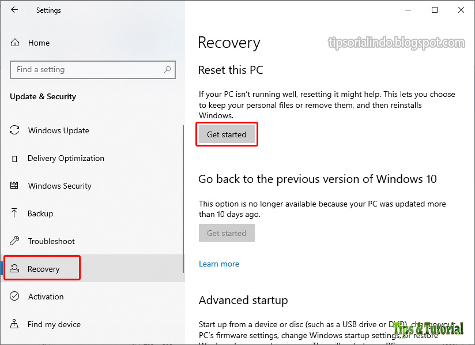Viewport: 475px width, 345px height.
Task: Click the Home house icon
Action: tap(14, 43)
